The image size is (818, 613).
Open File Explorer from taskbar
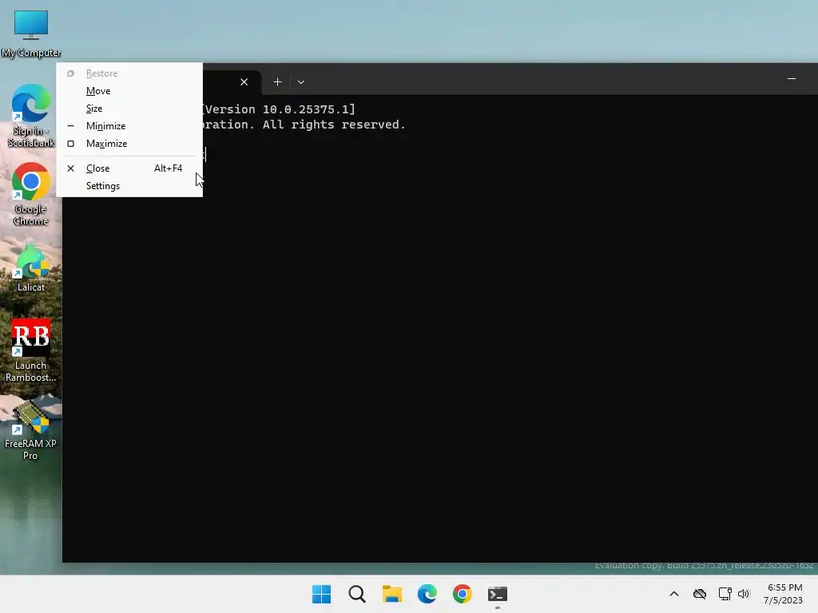coord(391,594)
